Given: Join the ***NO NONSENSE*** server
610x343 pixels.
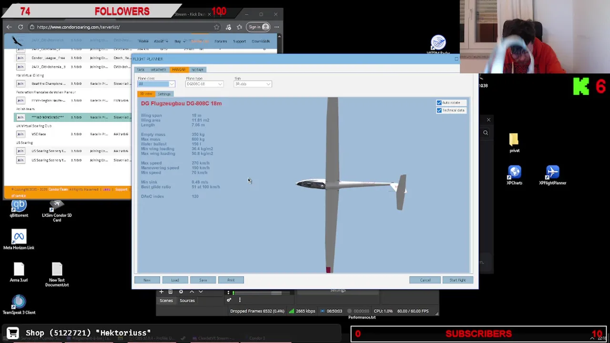Looking at the screenshot, I should (x=20, y=117).
